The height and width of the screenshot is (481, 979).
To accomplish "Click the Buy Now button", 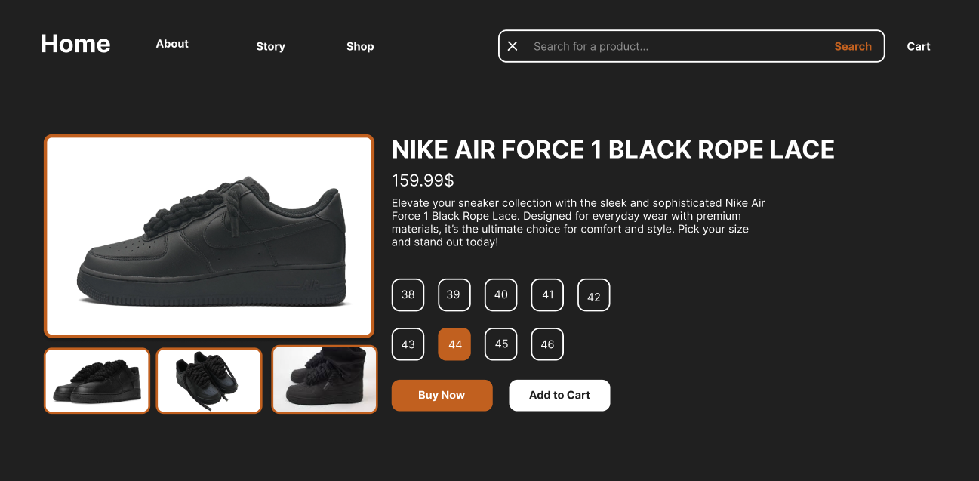I will click(x=442, y=395).
